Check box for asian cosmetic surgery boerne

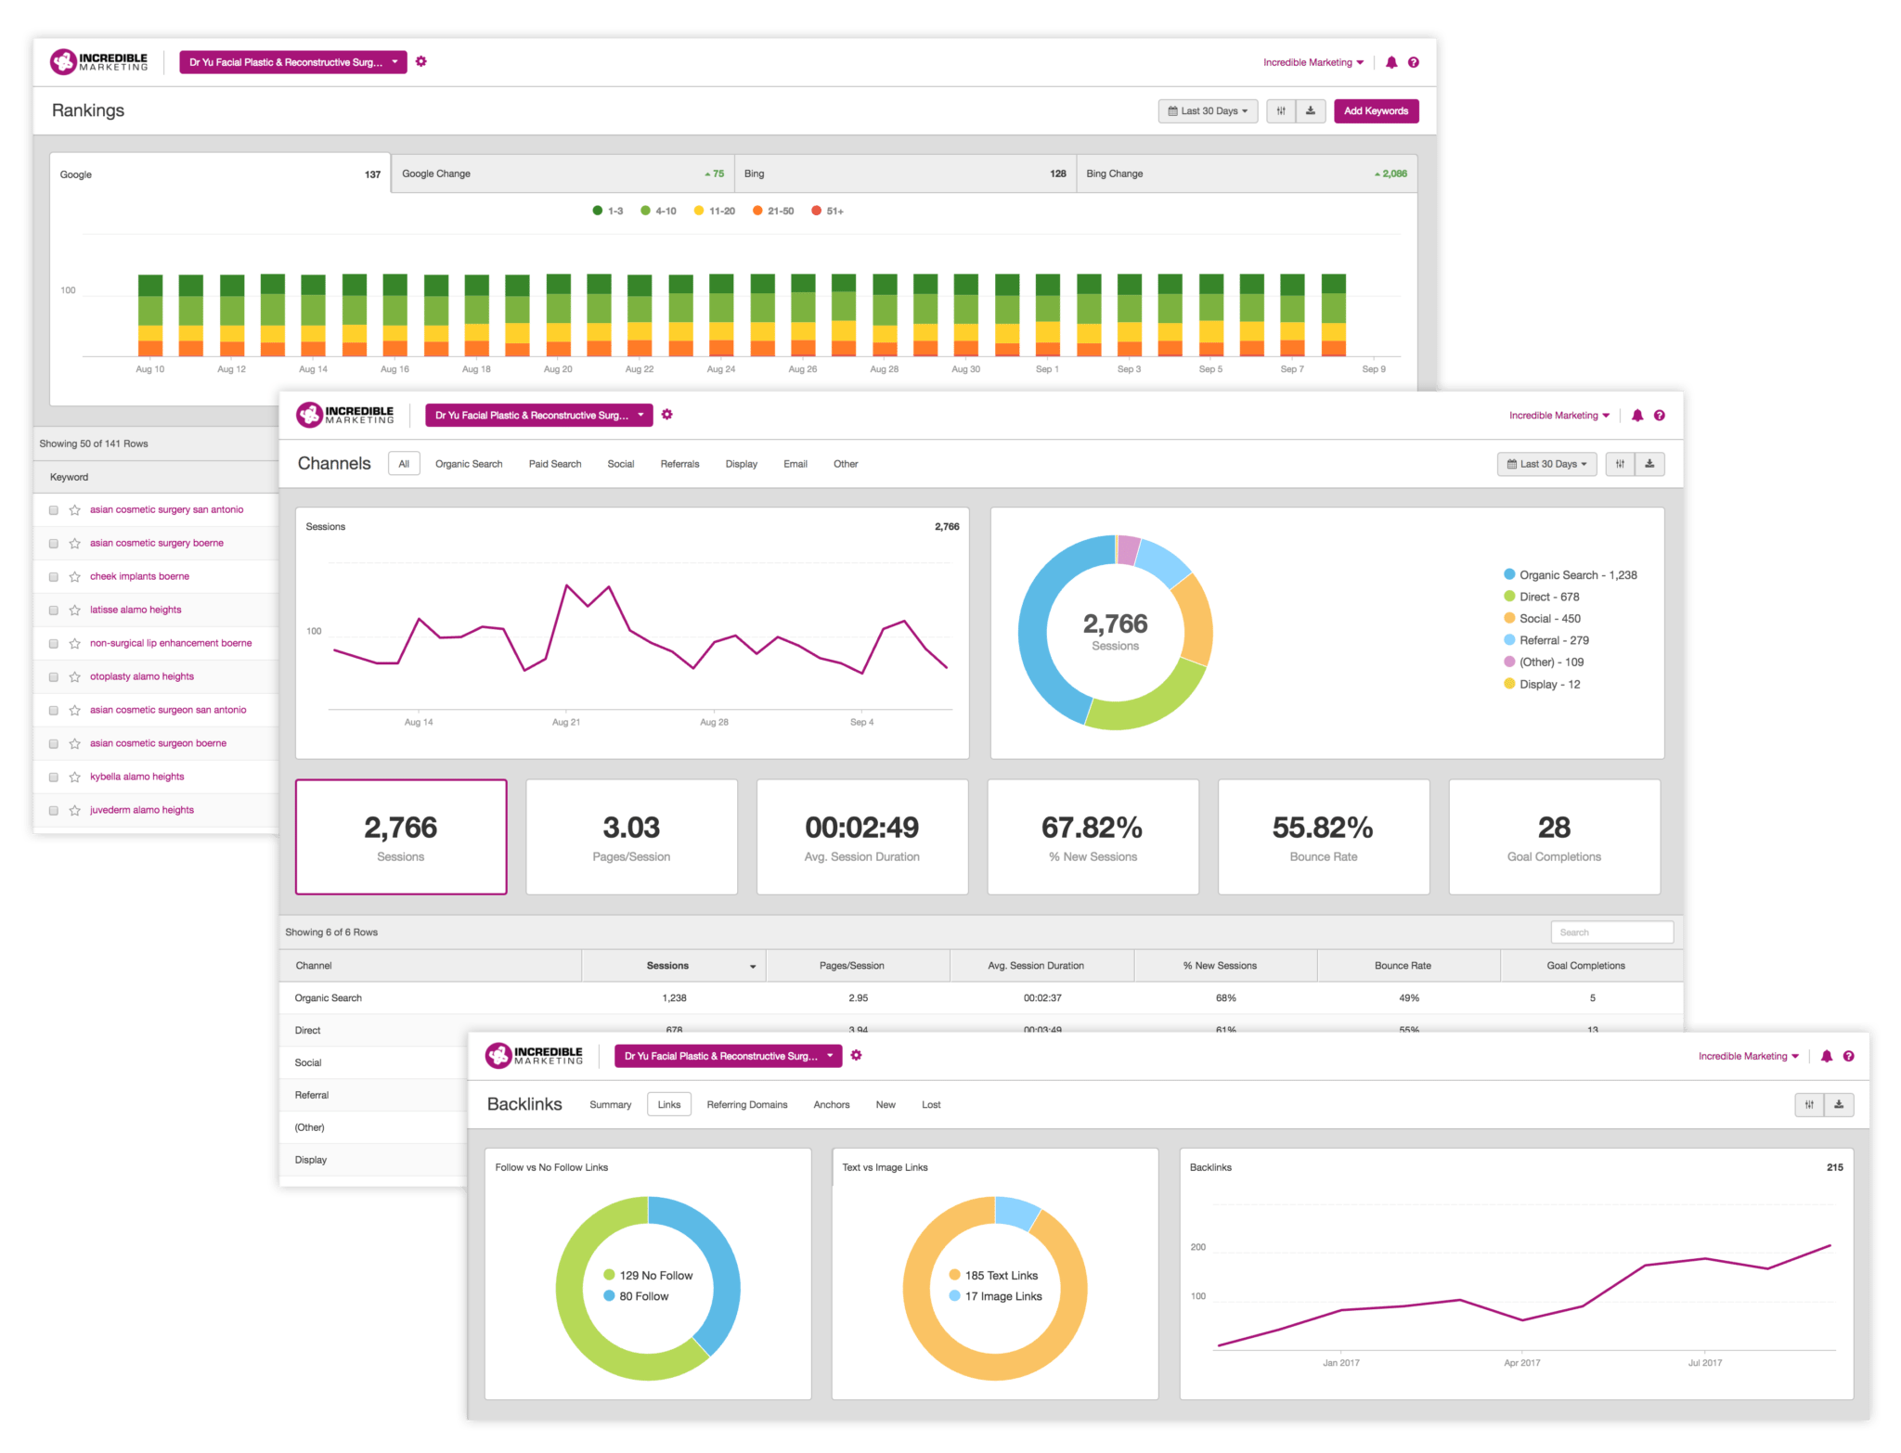(54, 544)
